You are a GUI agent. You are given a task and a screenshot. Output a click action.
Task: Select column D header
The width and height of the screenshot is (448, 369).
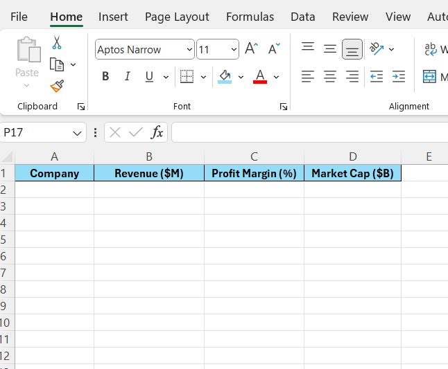pos(353,156)
